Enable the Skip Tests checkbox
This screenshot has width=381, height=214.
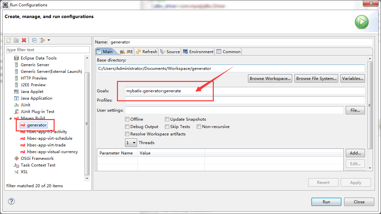[167, 126]
